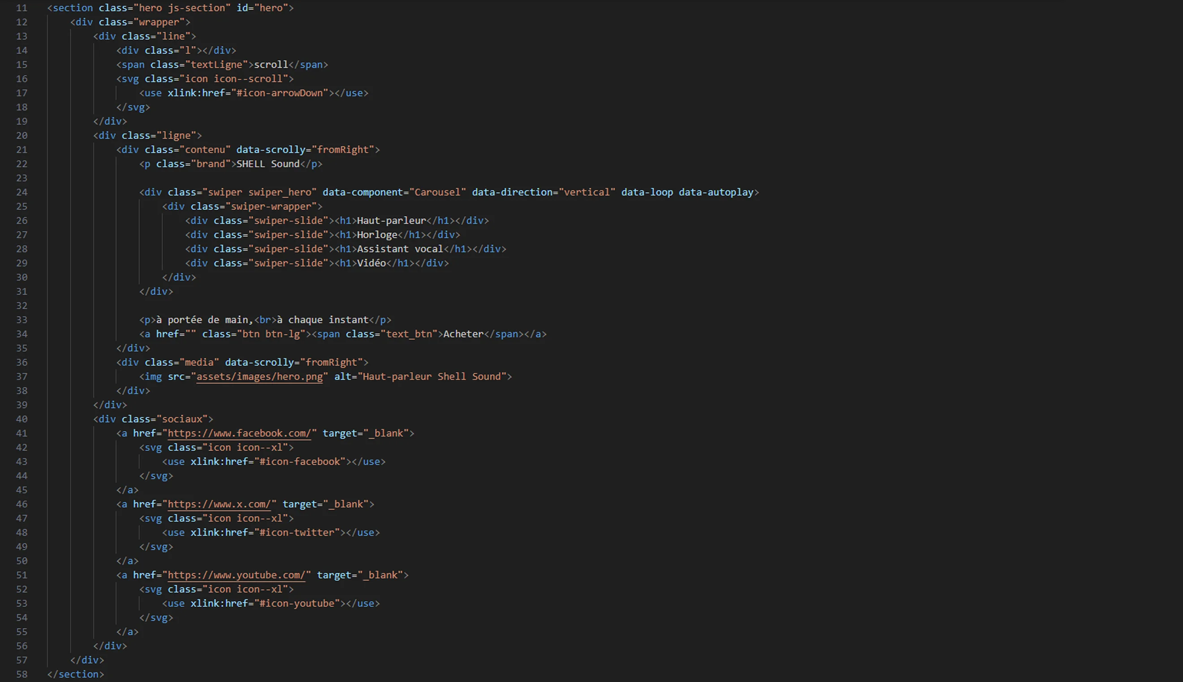Image resolution: width=1183 pixels, height=682 pixels.
Task: Click the 'Acheter' button text
Action: pyautogui.click(x=463, y=334)
